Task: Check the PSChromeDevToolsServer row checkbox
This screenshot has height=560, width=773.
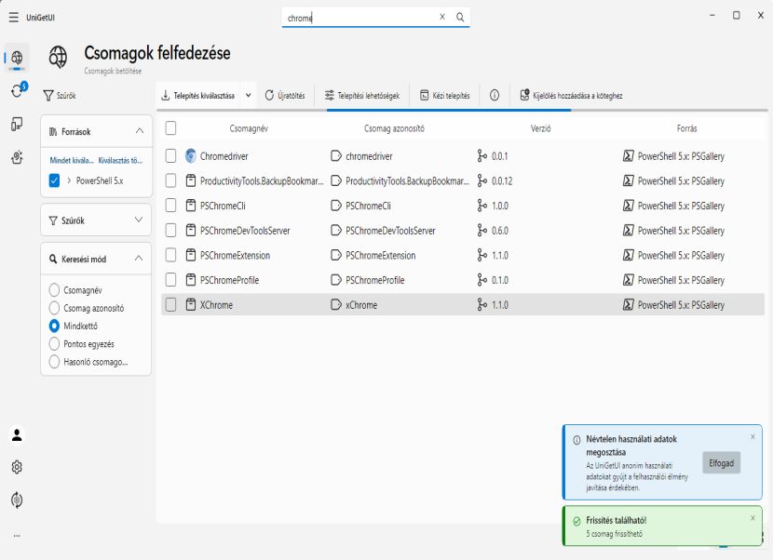Action: [170, 230]
